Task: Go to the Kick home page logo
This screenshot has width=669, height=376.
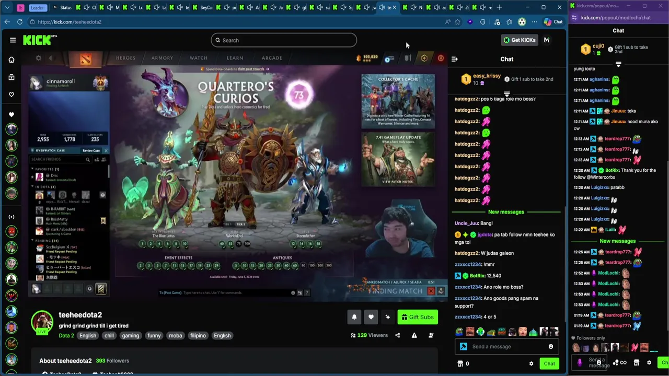Action: coord(40,40)
